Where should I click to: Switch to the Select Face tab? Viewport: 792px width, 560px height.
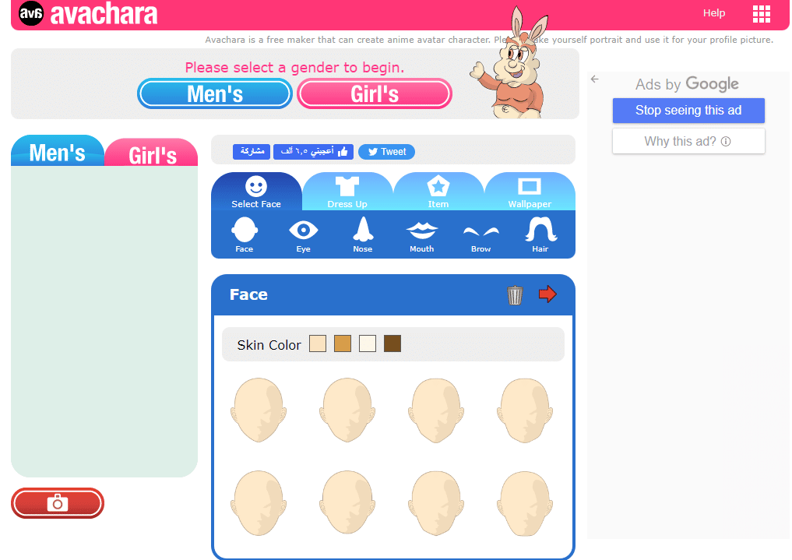256,192
